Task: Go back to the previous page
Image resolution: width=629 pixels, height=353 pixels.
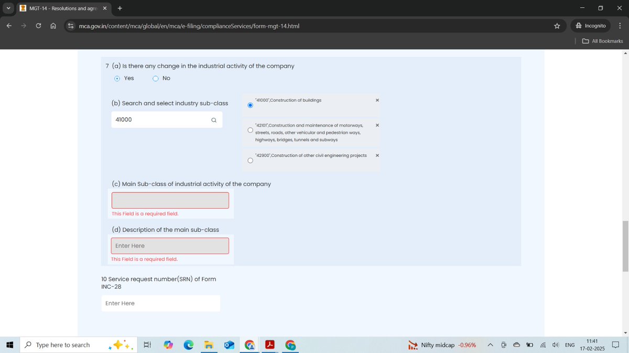Action: coord(9,26)
